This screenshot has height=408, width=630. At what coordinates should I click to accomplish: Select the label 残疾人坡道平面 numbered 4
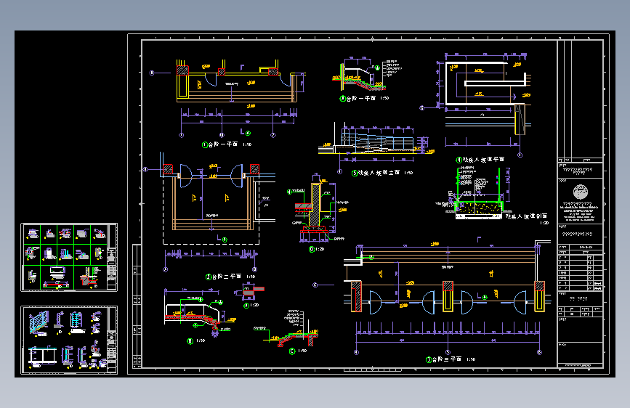[483, 160]
